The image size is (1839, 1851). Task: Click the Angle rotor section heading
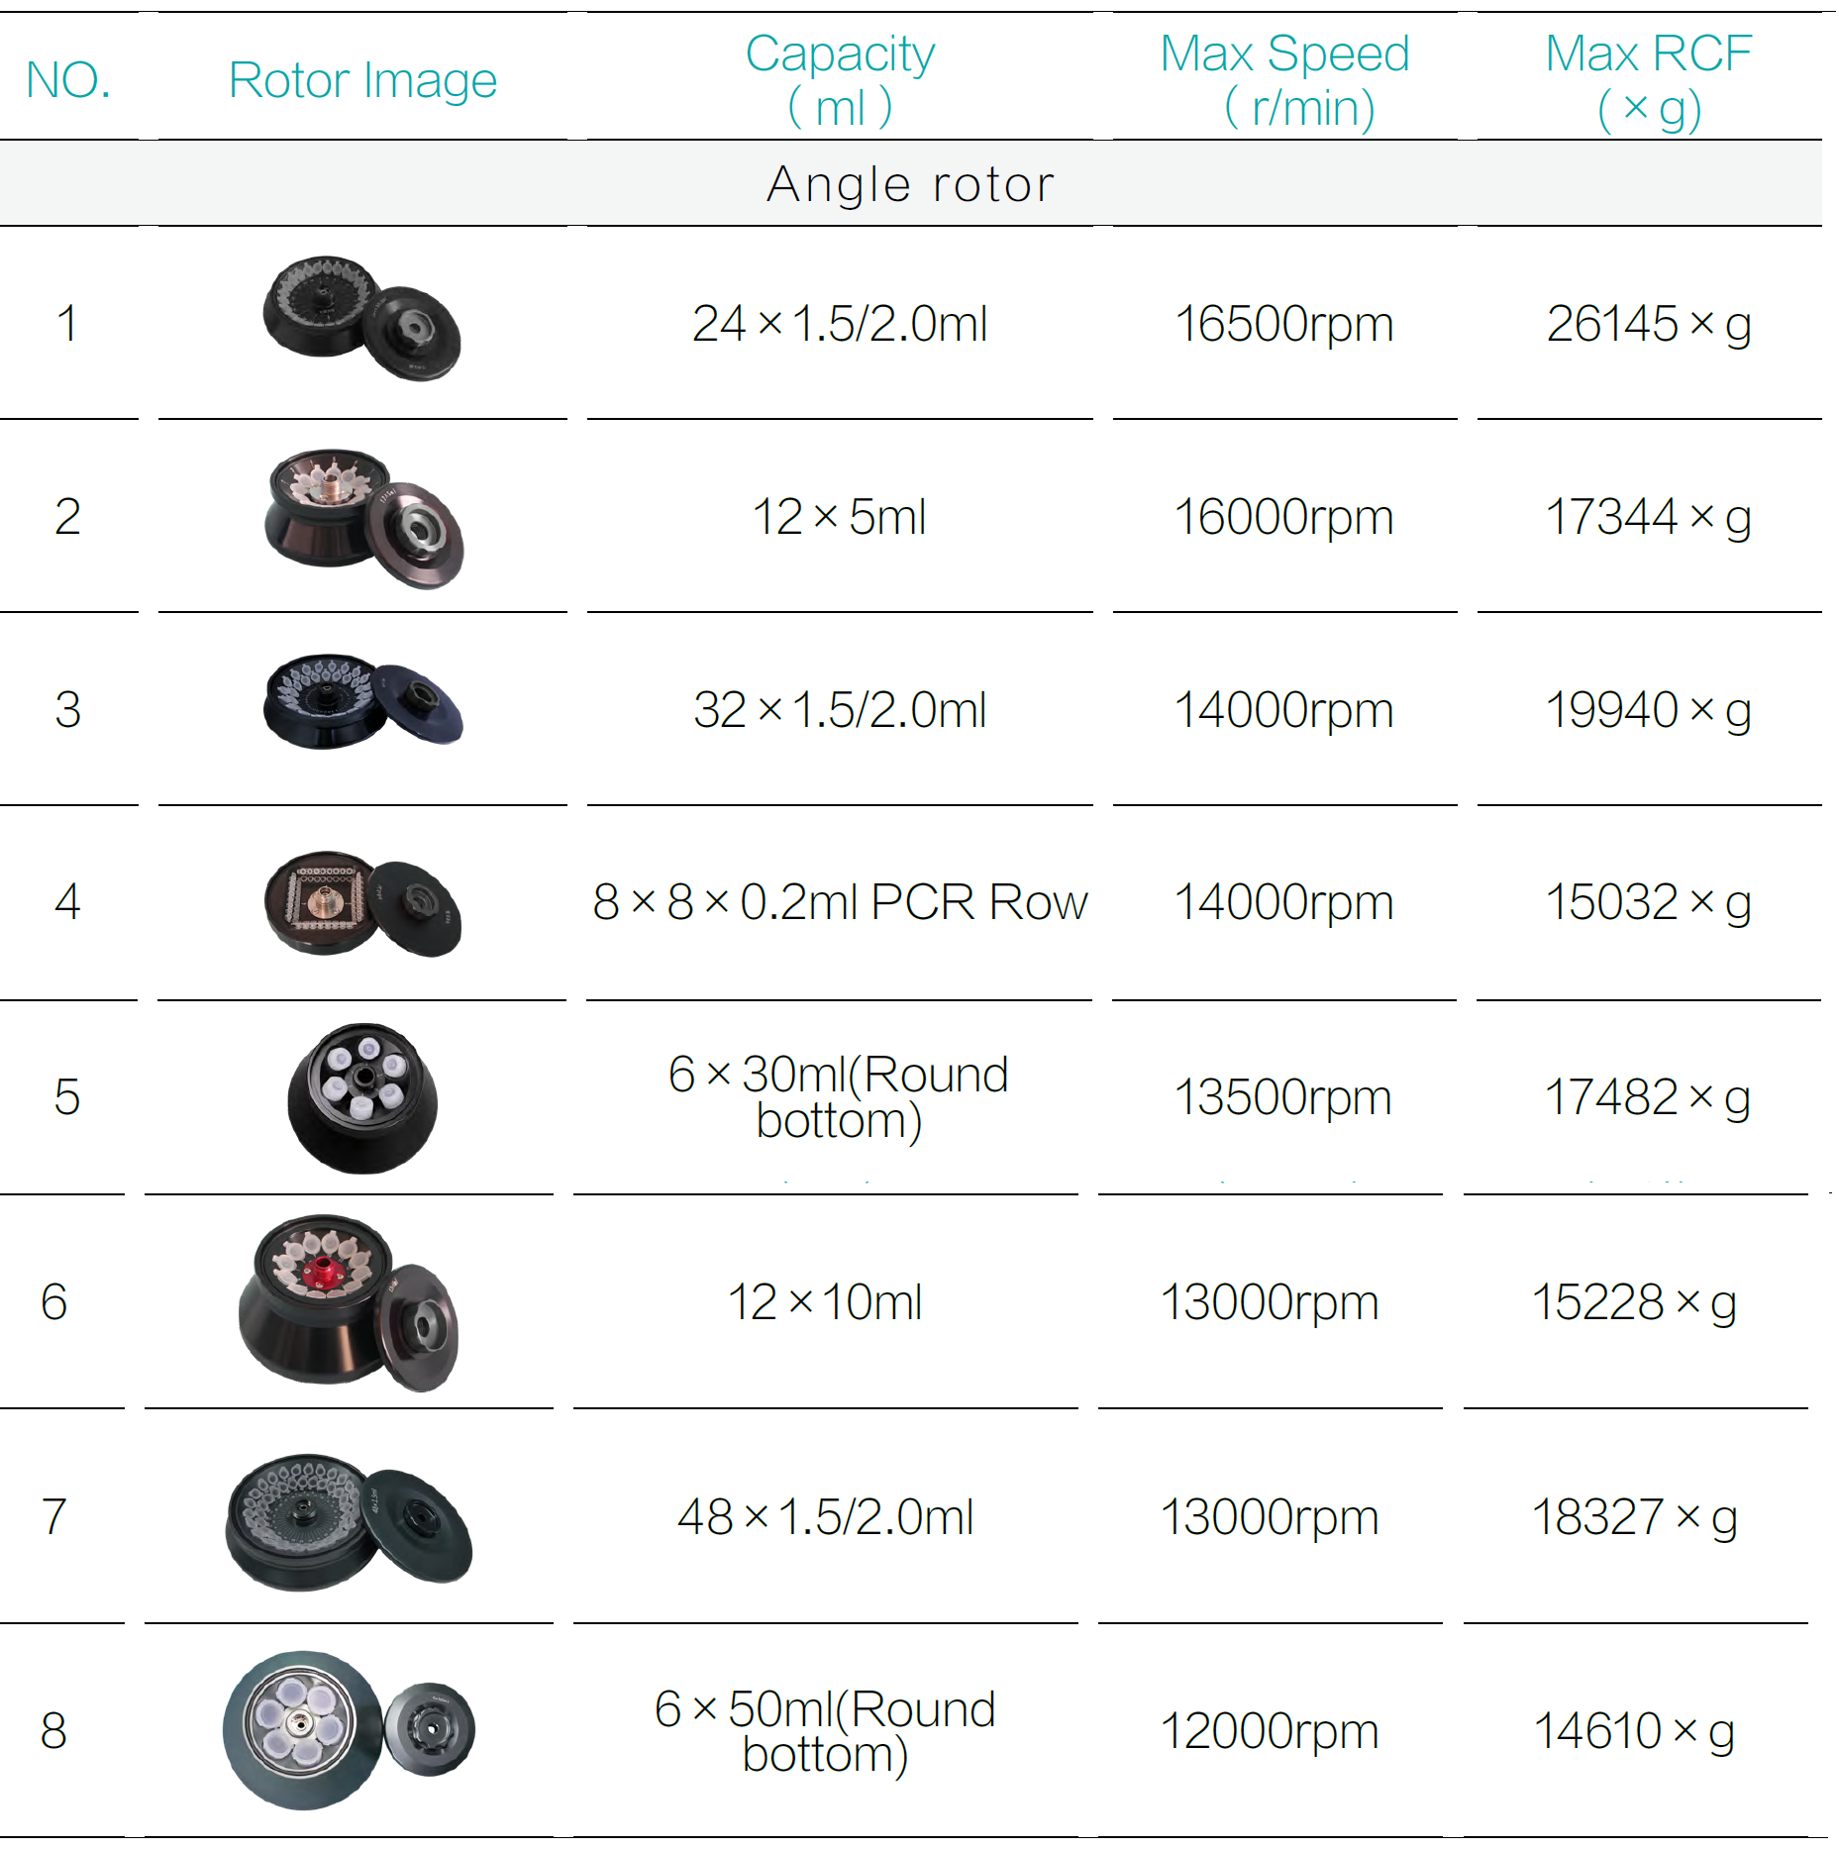coord(911,184)
